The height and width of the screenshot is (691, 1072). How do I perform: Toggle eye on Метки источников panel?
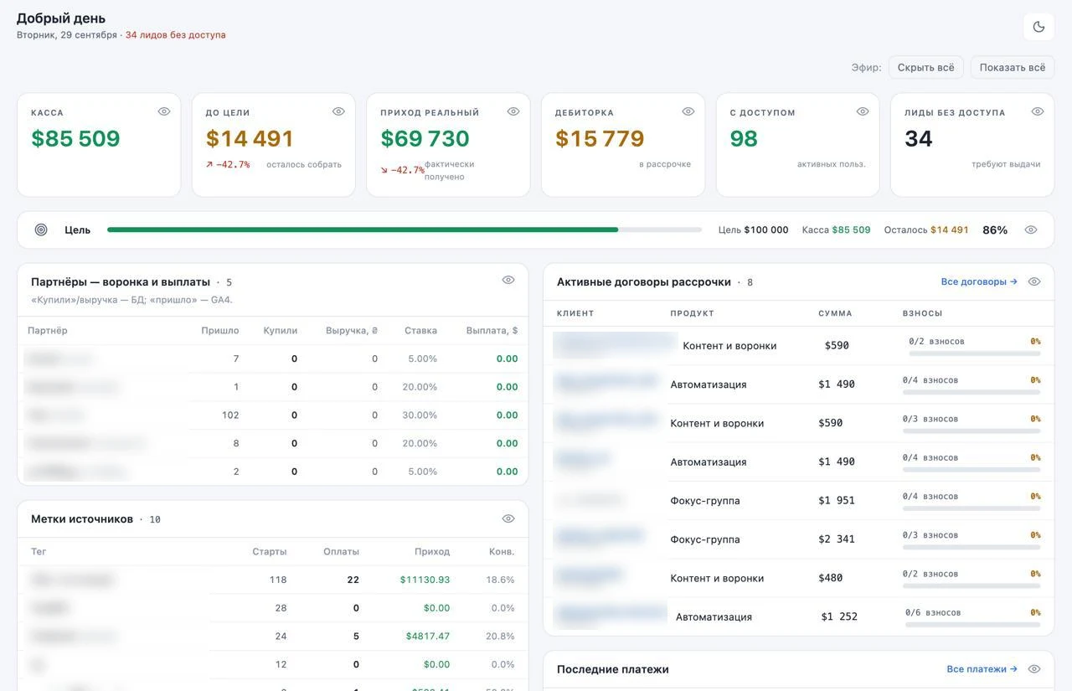tap(508, 518)
